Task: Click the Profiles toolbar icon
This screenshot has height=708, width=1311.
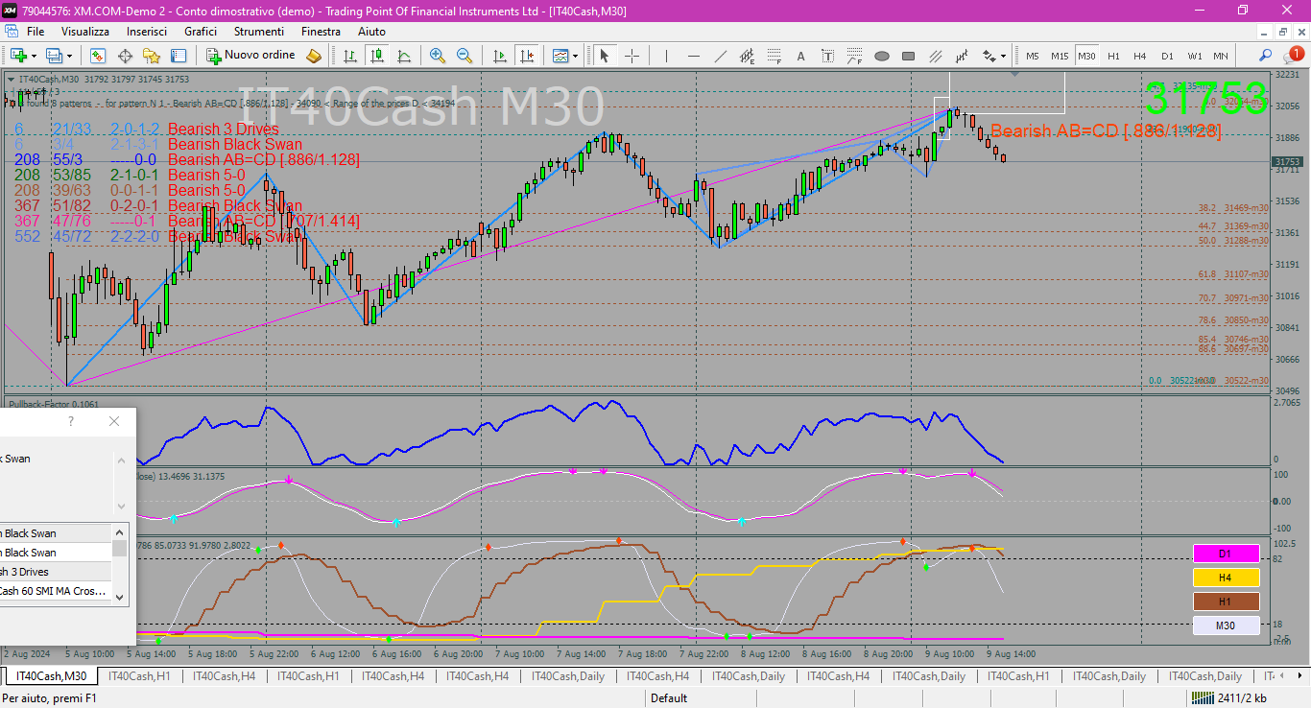Action: [x=55, y=56]
